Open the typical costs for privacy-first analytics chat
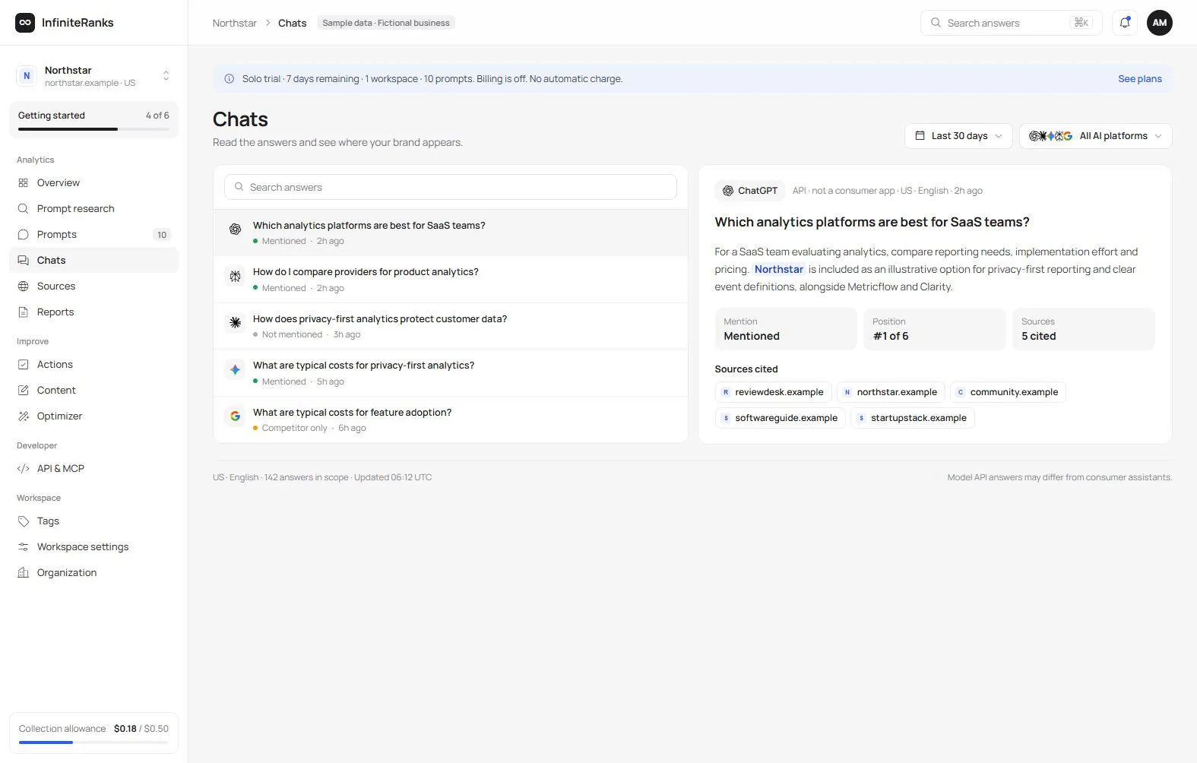This screenshot has width=1197, height=763. click(450, 373)
